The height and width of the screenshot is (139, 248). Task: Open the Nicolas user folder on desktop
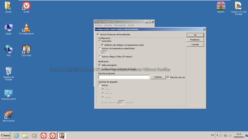point(8,7)
